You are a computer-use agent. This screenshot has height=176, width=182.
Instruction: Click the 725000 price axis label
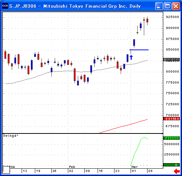click(172, 104)
